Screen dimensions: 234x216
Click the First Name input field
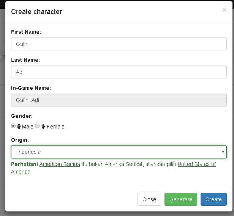(x=119, y=44)
